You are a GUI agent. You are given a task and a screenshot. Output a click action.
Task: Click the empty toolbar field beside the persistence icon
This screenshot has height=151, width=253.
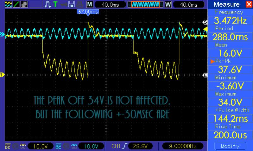pos(36,4)
